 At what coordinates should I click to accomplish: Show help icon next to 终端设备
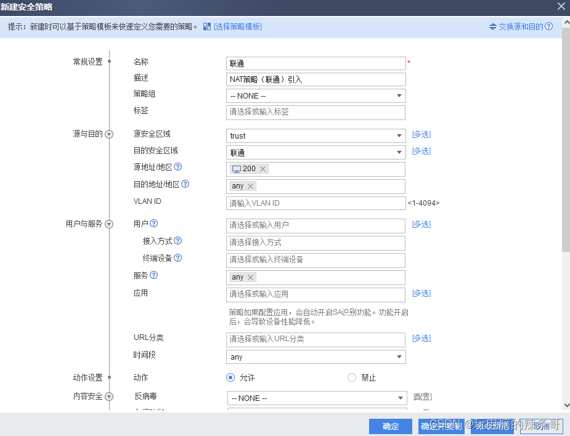[x=177, y=257]
